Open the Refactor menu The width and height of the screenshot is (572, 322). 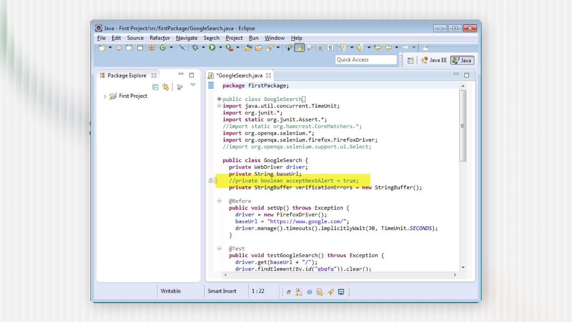(x=160, y=38)
